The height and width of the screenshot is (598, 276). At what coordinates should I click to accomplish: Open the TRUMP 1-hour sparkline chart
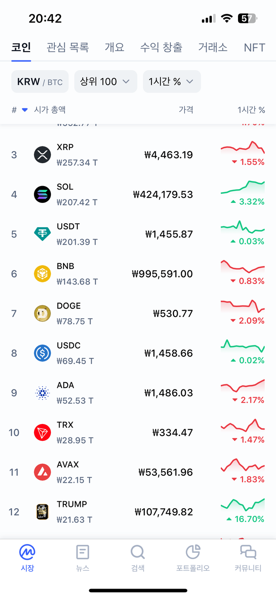(243, 504)
